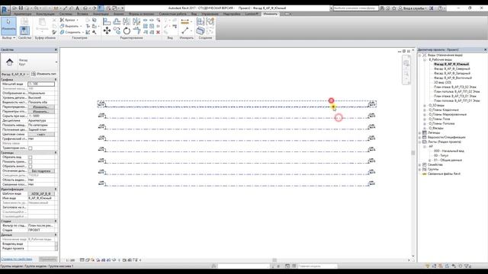Expand Легенды node in project browser
488x274 pixels.
[x=420, y=132]
